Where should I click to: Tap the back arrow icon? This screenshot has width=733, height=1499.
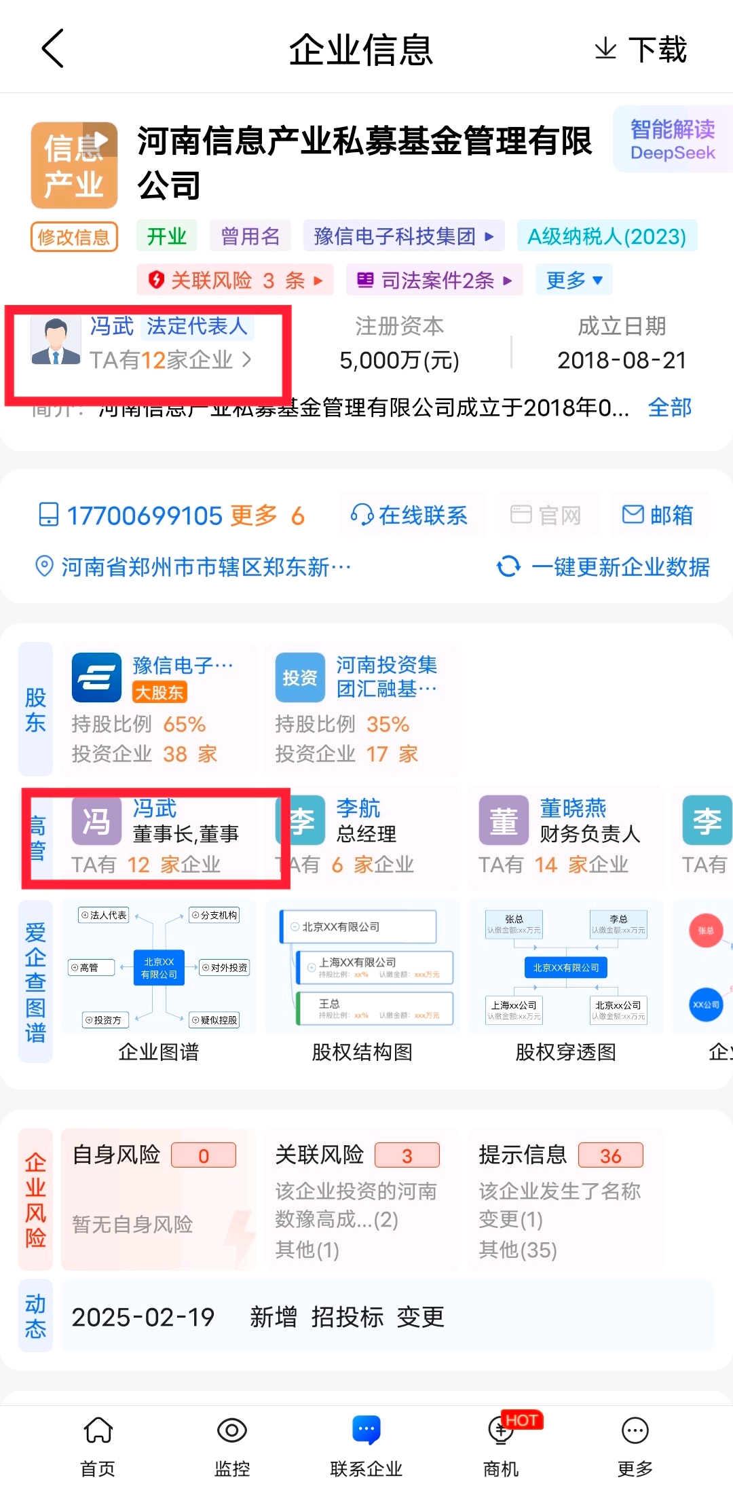[x=53, y=48]
